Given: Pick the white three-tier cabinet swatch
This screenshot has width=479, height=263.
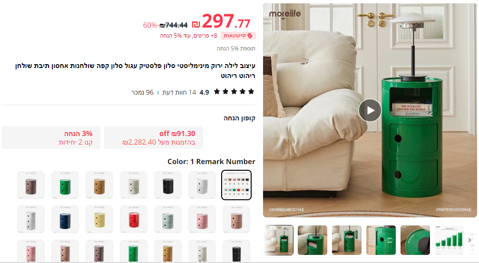Looking at the screenshot, I should click(x=31, y=219).
